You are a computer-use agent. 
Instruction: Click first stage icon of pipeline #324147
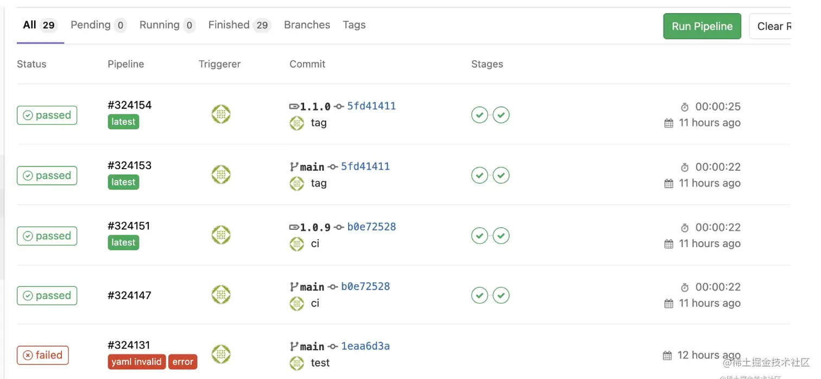[479, 296]
